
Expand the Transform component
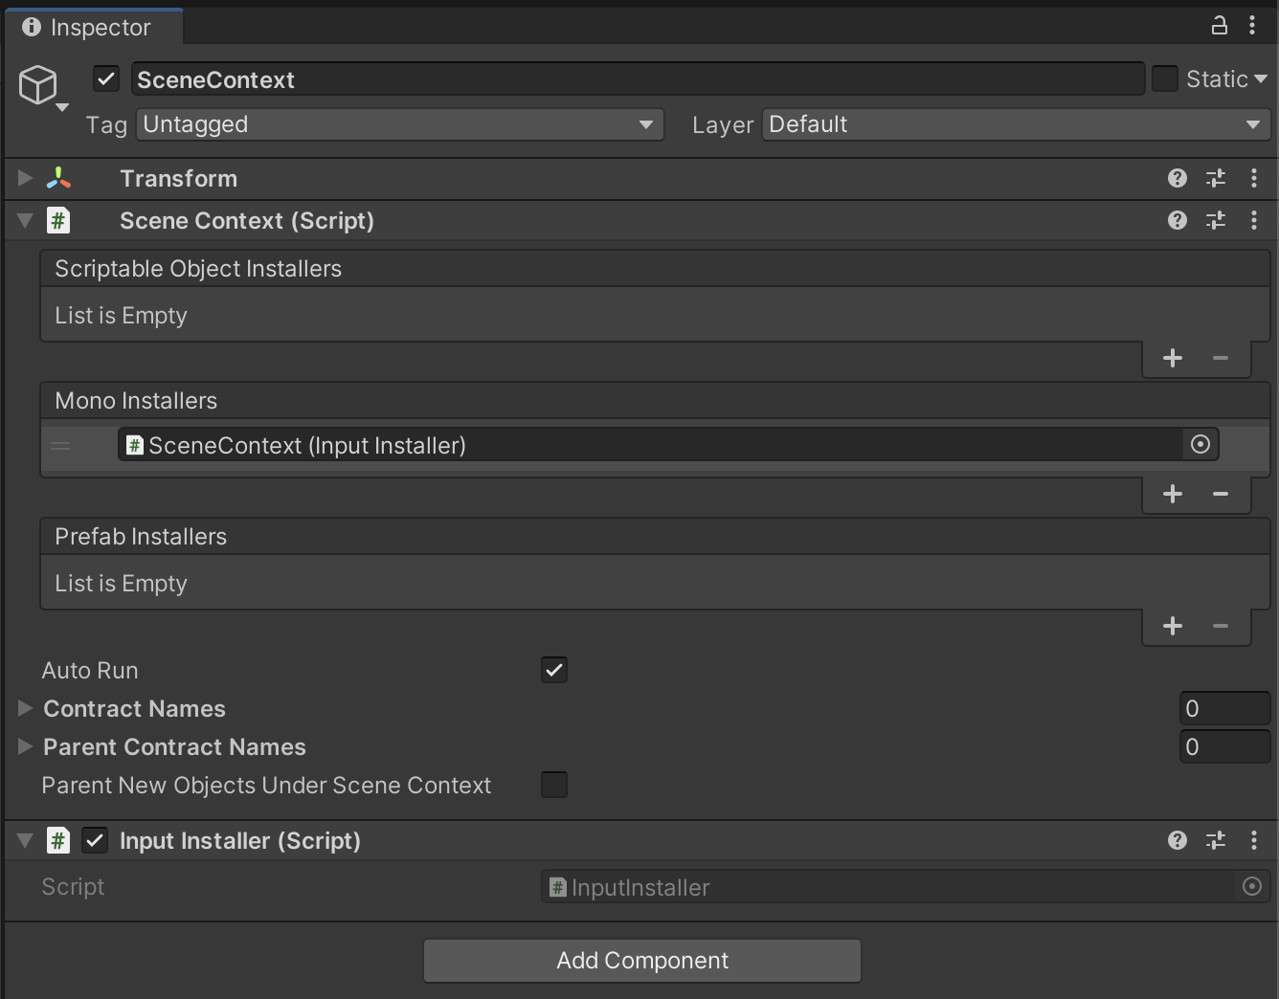tap(23, 178)
